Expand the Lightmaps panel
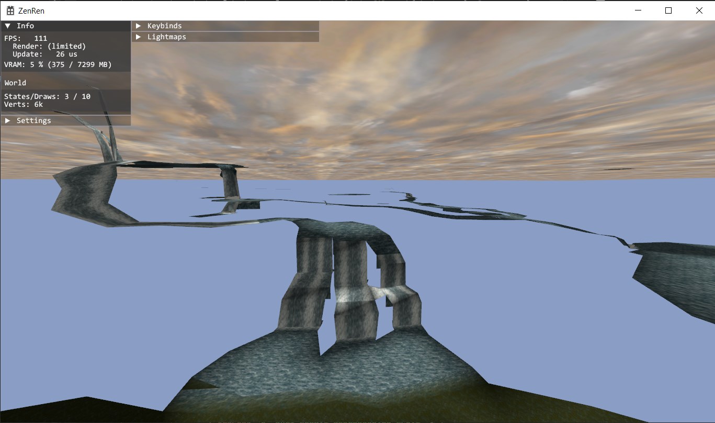The height and width of the screenshot is (423, 715). tap(225, 37)
